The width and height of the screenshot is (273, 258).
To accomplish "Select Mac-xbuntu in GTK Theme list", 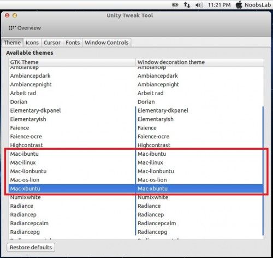I will pyautogui.click(x=72, y=189).
